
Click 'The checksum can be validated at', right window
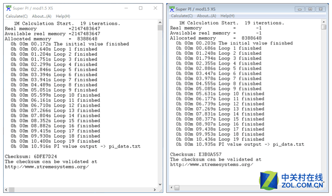click(216, 159)
